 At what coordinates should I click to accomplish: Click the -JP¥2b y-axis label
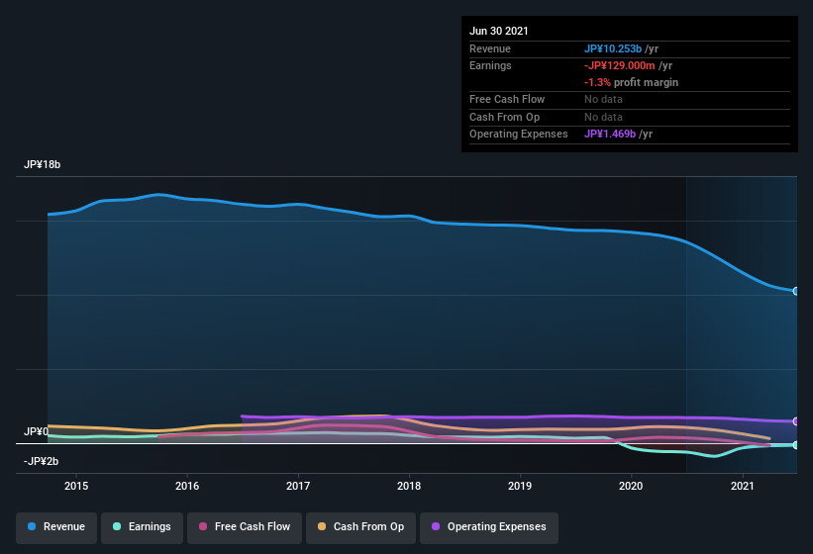coord(41,461)
